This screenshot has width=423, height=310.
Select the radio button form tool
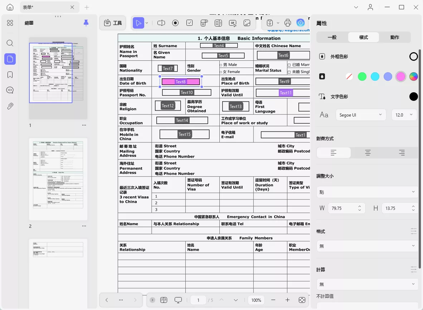click(x=175, y=23)
